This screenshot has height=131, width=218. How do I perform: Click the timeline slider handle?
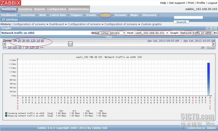pyautogui.click(x=70, y=44)
